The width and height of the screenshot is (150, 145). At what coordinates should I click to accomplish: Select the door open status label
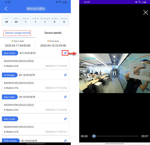pos(10,97)
